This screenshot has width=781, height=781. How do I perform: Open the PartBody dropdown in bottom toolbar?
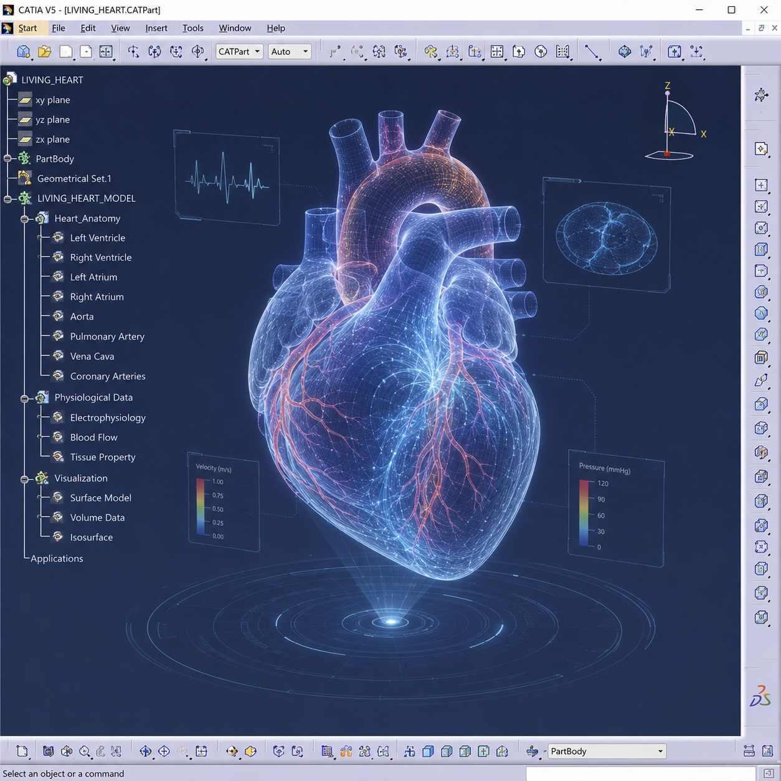[x=607, y=751]
